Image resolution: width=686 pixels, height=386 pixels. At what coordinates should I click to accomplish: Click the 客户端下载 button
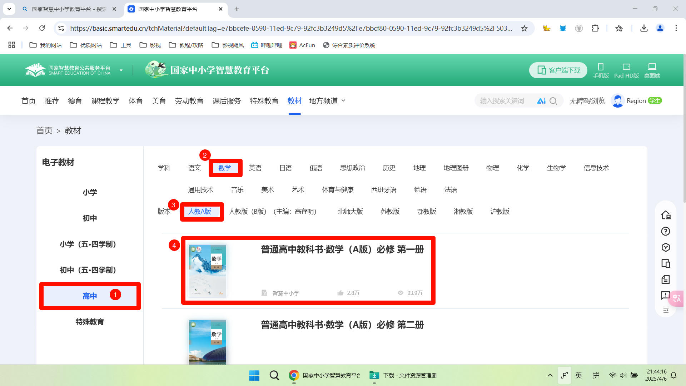[x=558, y=70]
